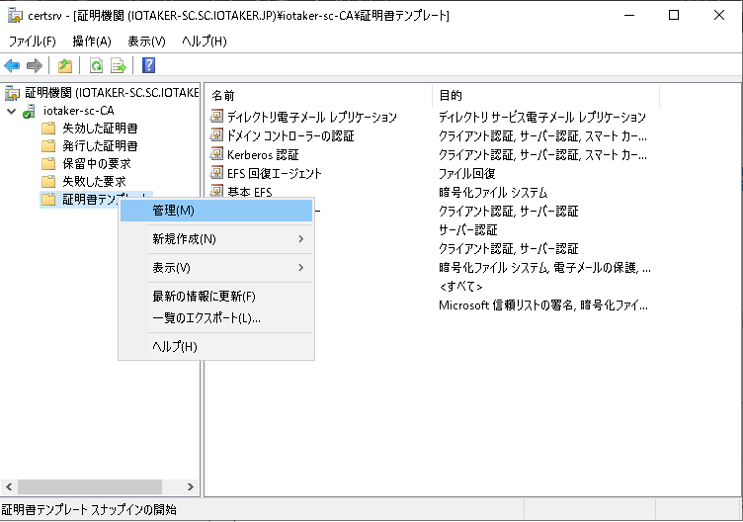Open the 失効した証明書 folder

99,129
